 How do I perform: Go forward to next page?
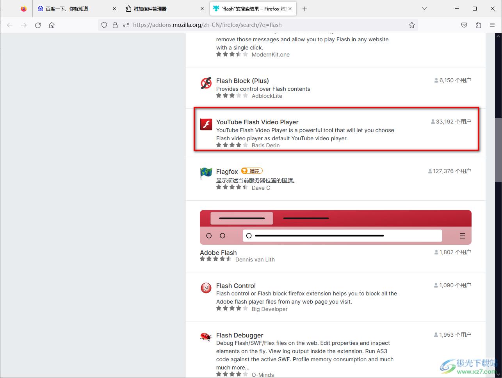tap(24, 25)
